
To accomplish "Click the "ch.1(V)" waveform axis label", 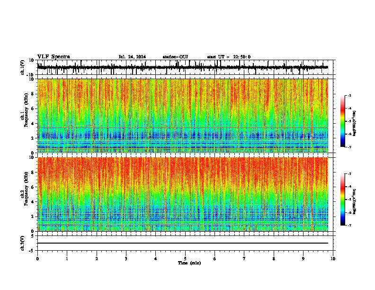I will pos(23,67).
